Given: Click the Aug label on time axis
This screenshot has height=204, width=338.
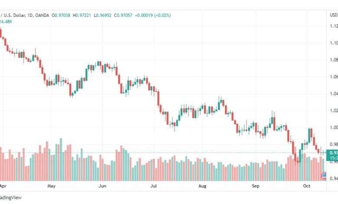Looking at the screenshot, I should 202,186.
